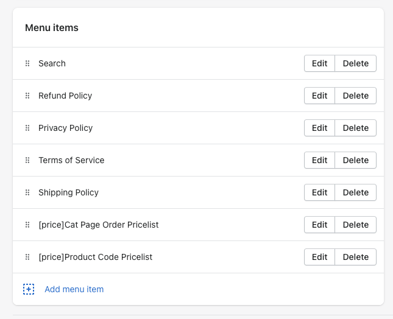Select the Shipping Policy item label
The image size is (393, 319).
tap(68, 192)
